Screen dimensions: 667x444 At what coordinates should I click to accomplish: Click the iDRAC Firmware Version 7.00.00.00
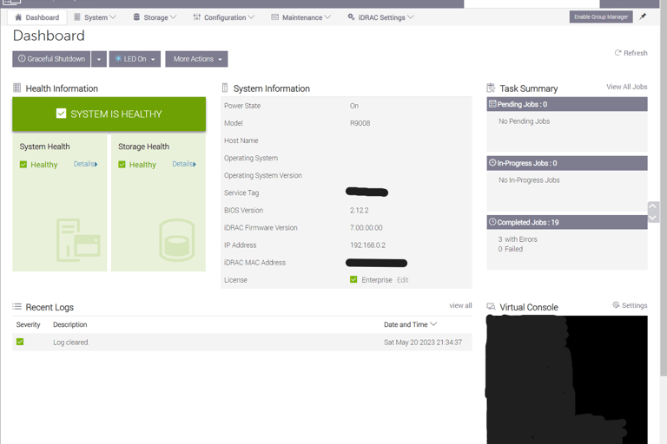(x=366, y=228)
